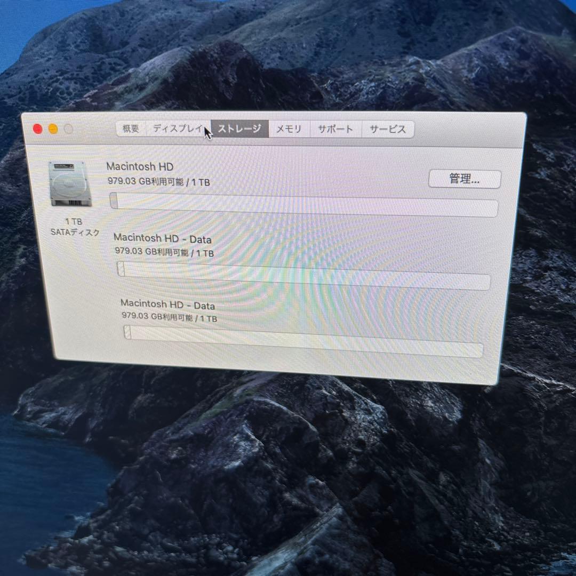Switch to the メモリ (Memory) tab
Viewport: 576px width, 576px height.
289,129
